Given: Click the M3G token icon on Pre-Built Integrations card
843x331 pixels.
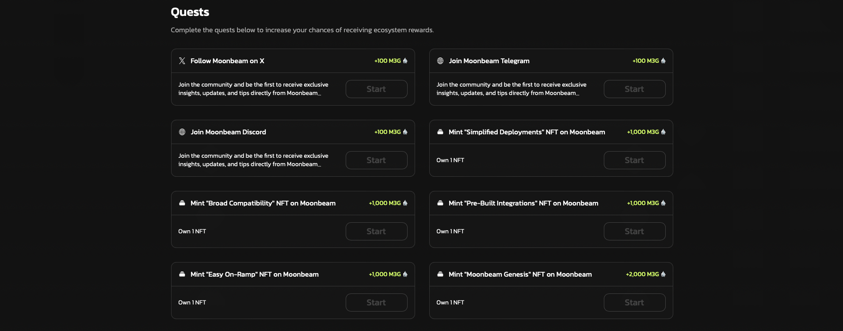Looking at the screenshot, I should 664,203.
